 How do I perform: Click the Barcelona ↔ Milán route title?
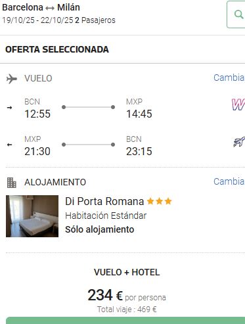[x=41, y=7]
